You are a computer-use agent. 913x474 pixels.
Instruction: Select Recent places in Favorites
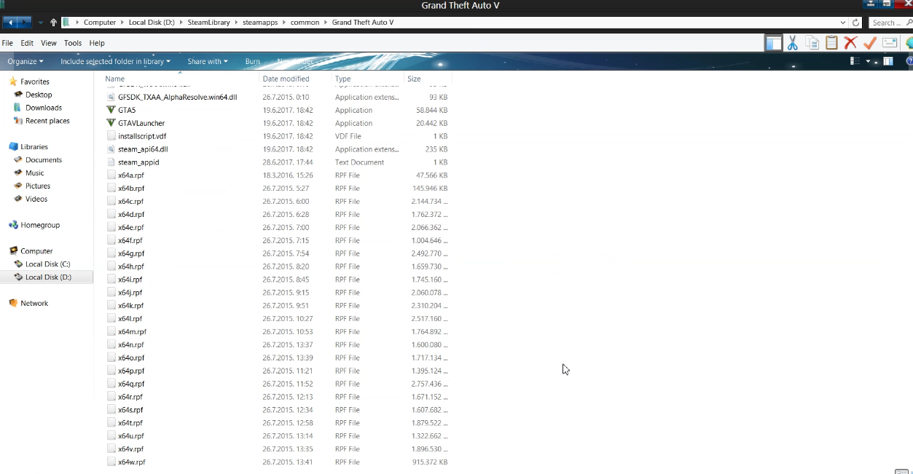pyautogui.click(x=47, y=121)
